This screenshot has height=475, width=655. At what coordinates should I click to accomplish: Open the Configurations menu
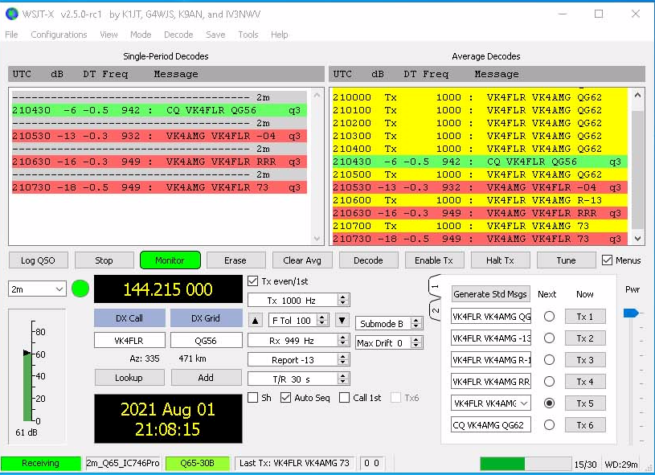pyautogui.click(x=59, y=35)
